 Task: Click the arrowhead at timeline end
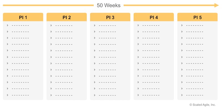tap(216, 5)
